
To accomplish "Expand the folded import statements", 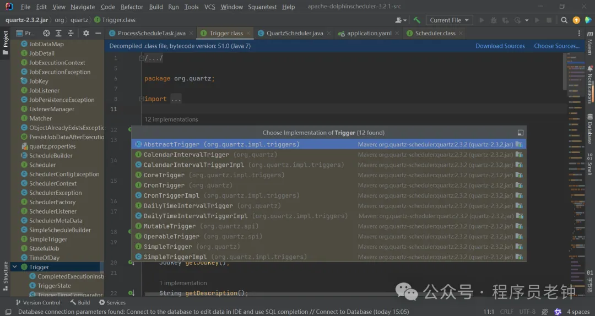I will pyautogui.click(x=176, y=99).
